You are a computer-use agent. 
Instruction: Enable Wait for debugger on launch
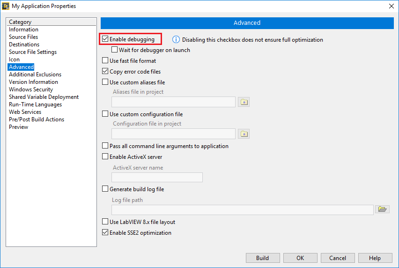point(115,50)
